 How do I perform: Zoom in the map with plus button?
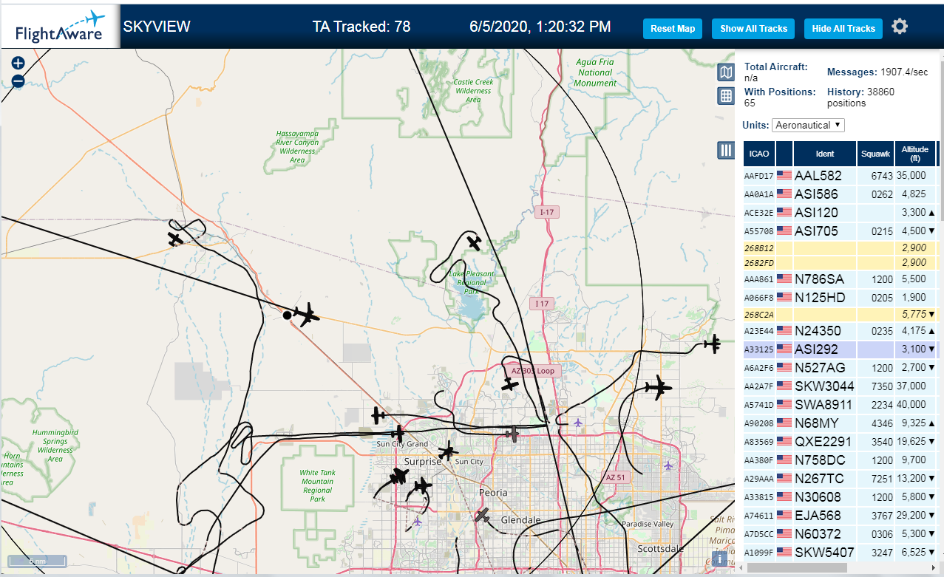click(18, 64)
